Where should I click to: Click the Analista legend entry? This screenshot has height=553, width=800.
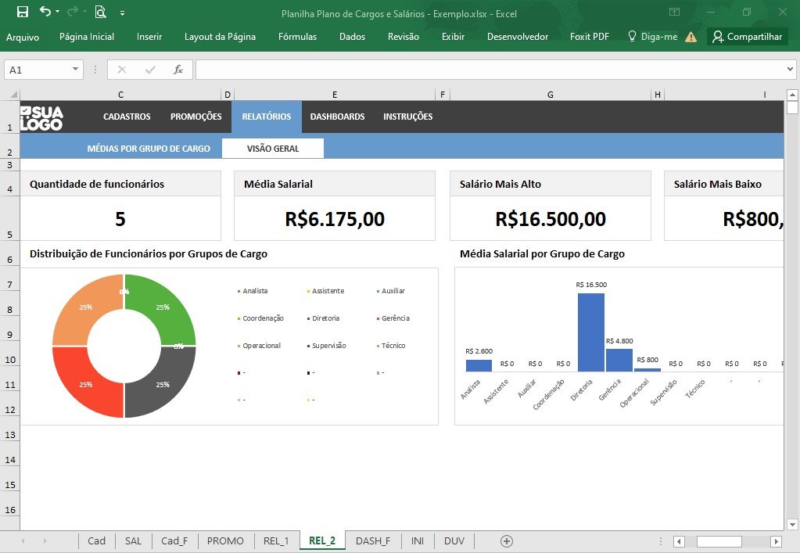click(x=253, y=291)
